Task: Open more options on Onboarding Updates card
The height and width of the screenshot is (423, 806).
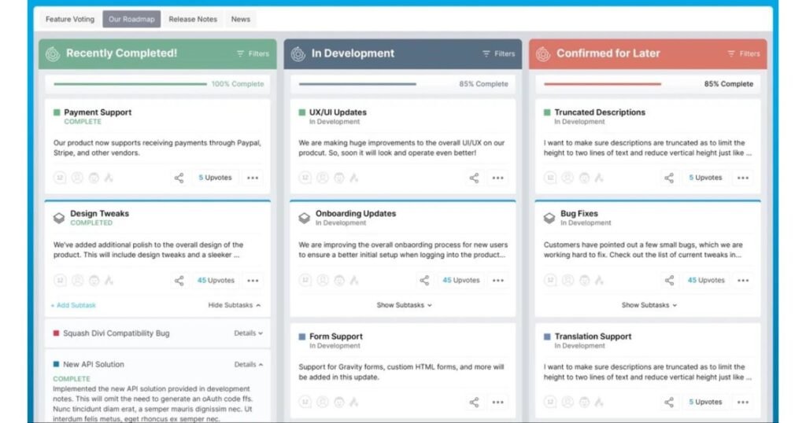Action: point(498,280)
